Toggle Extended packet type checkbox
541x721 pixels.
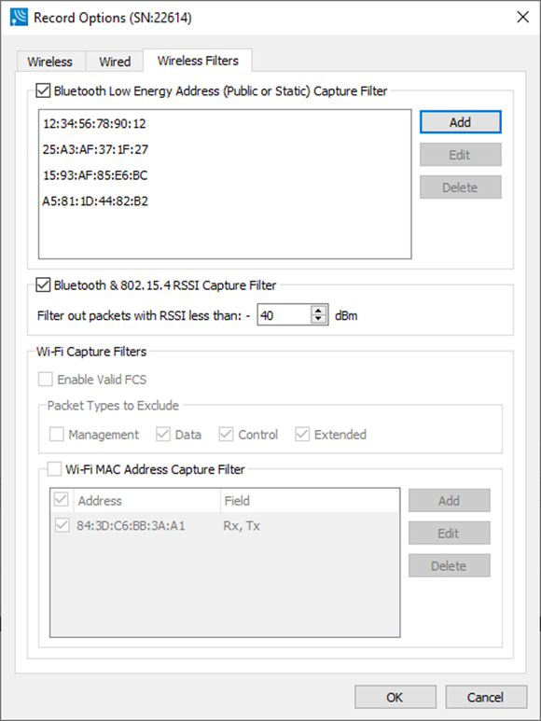tap(302, 434)
